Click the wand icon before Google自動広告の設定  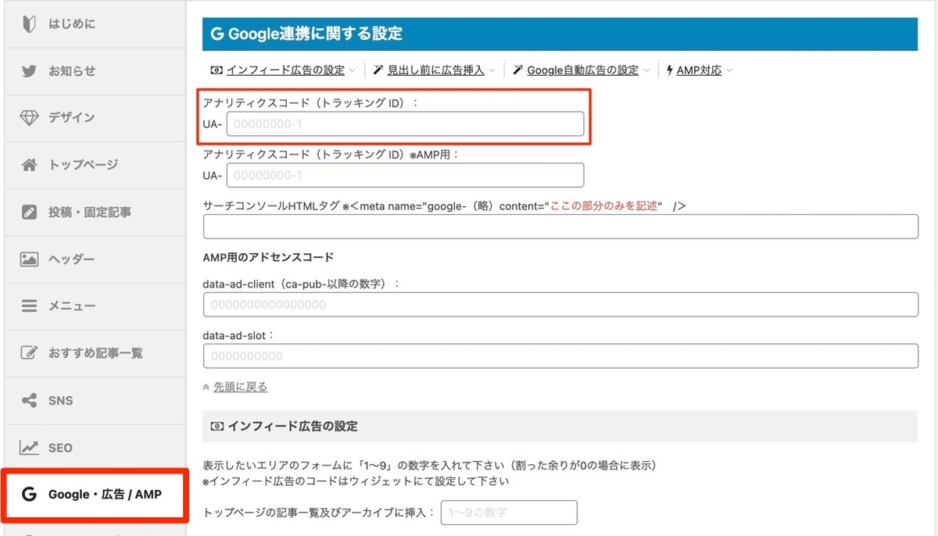[517, 70]
